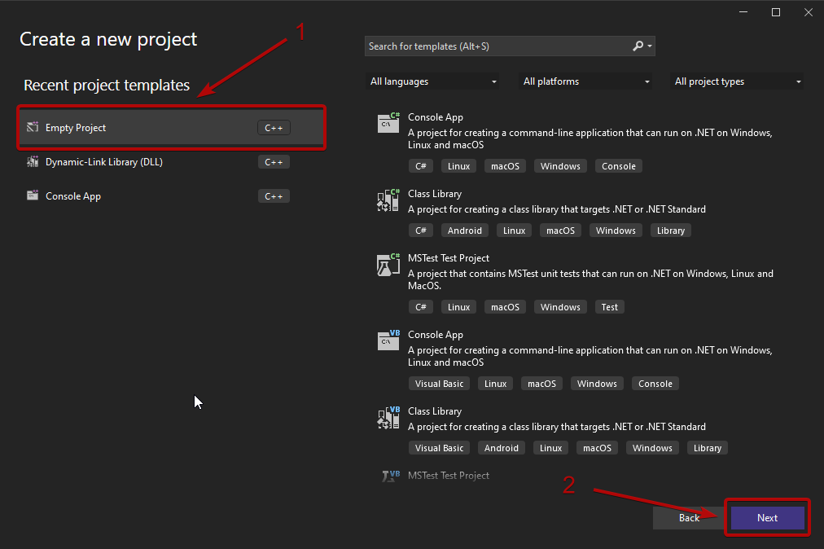Click the search magnifier icon
Image resolution: width=824 pixels, height=549 pixels.
638,46
